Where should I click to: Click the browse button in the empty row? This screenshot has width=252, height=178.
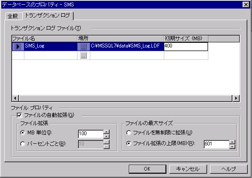pyautogui.click(x=83, y=55)
